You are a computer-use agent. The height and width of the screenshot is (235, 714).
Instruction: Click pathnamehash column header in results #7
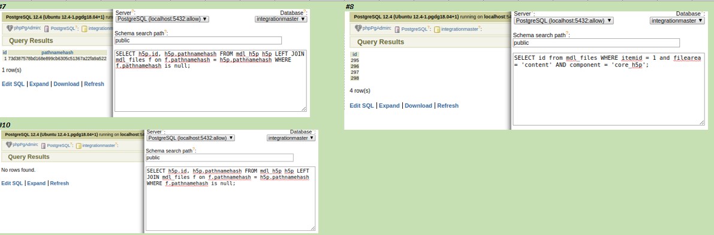[58, 53]
